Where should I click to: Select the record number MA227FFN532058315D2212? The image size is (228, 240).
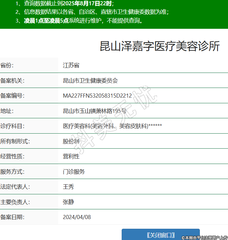click(x=97, y=96)
